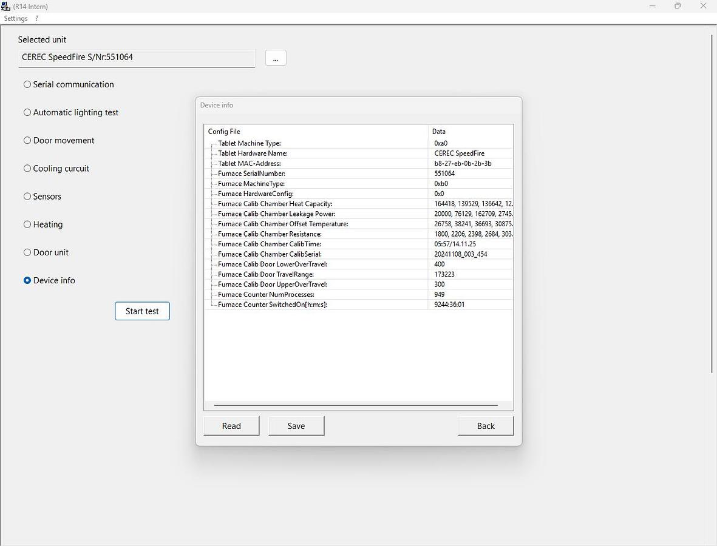Click the application icon in title bar

click(6, 6)
